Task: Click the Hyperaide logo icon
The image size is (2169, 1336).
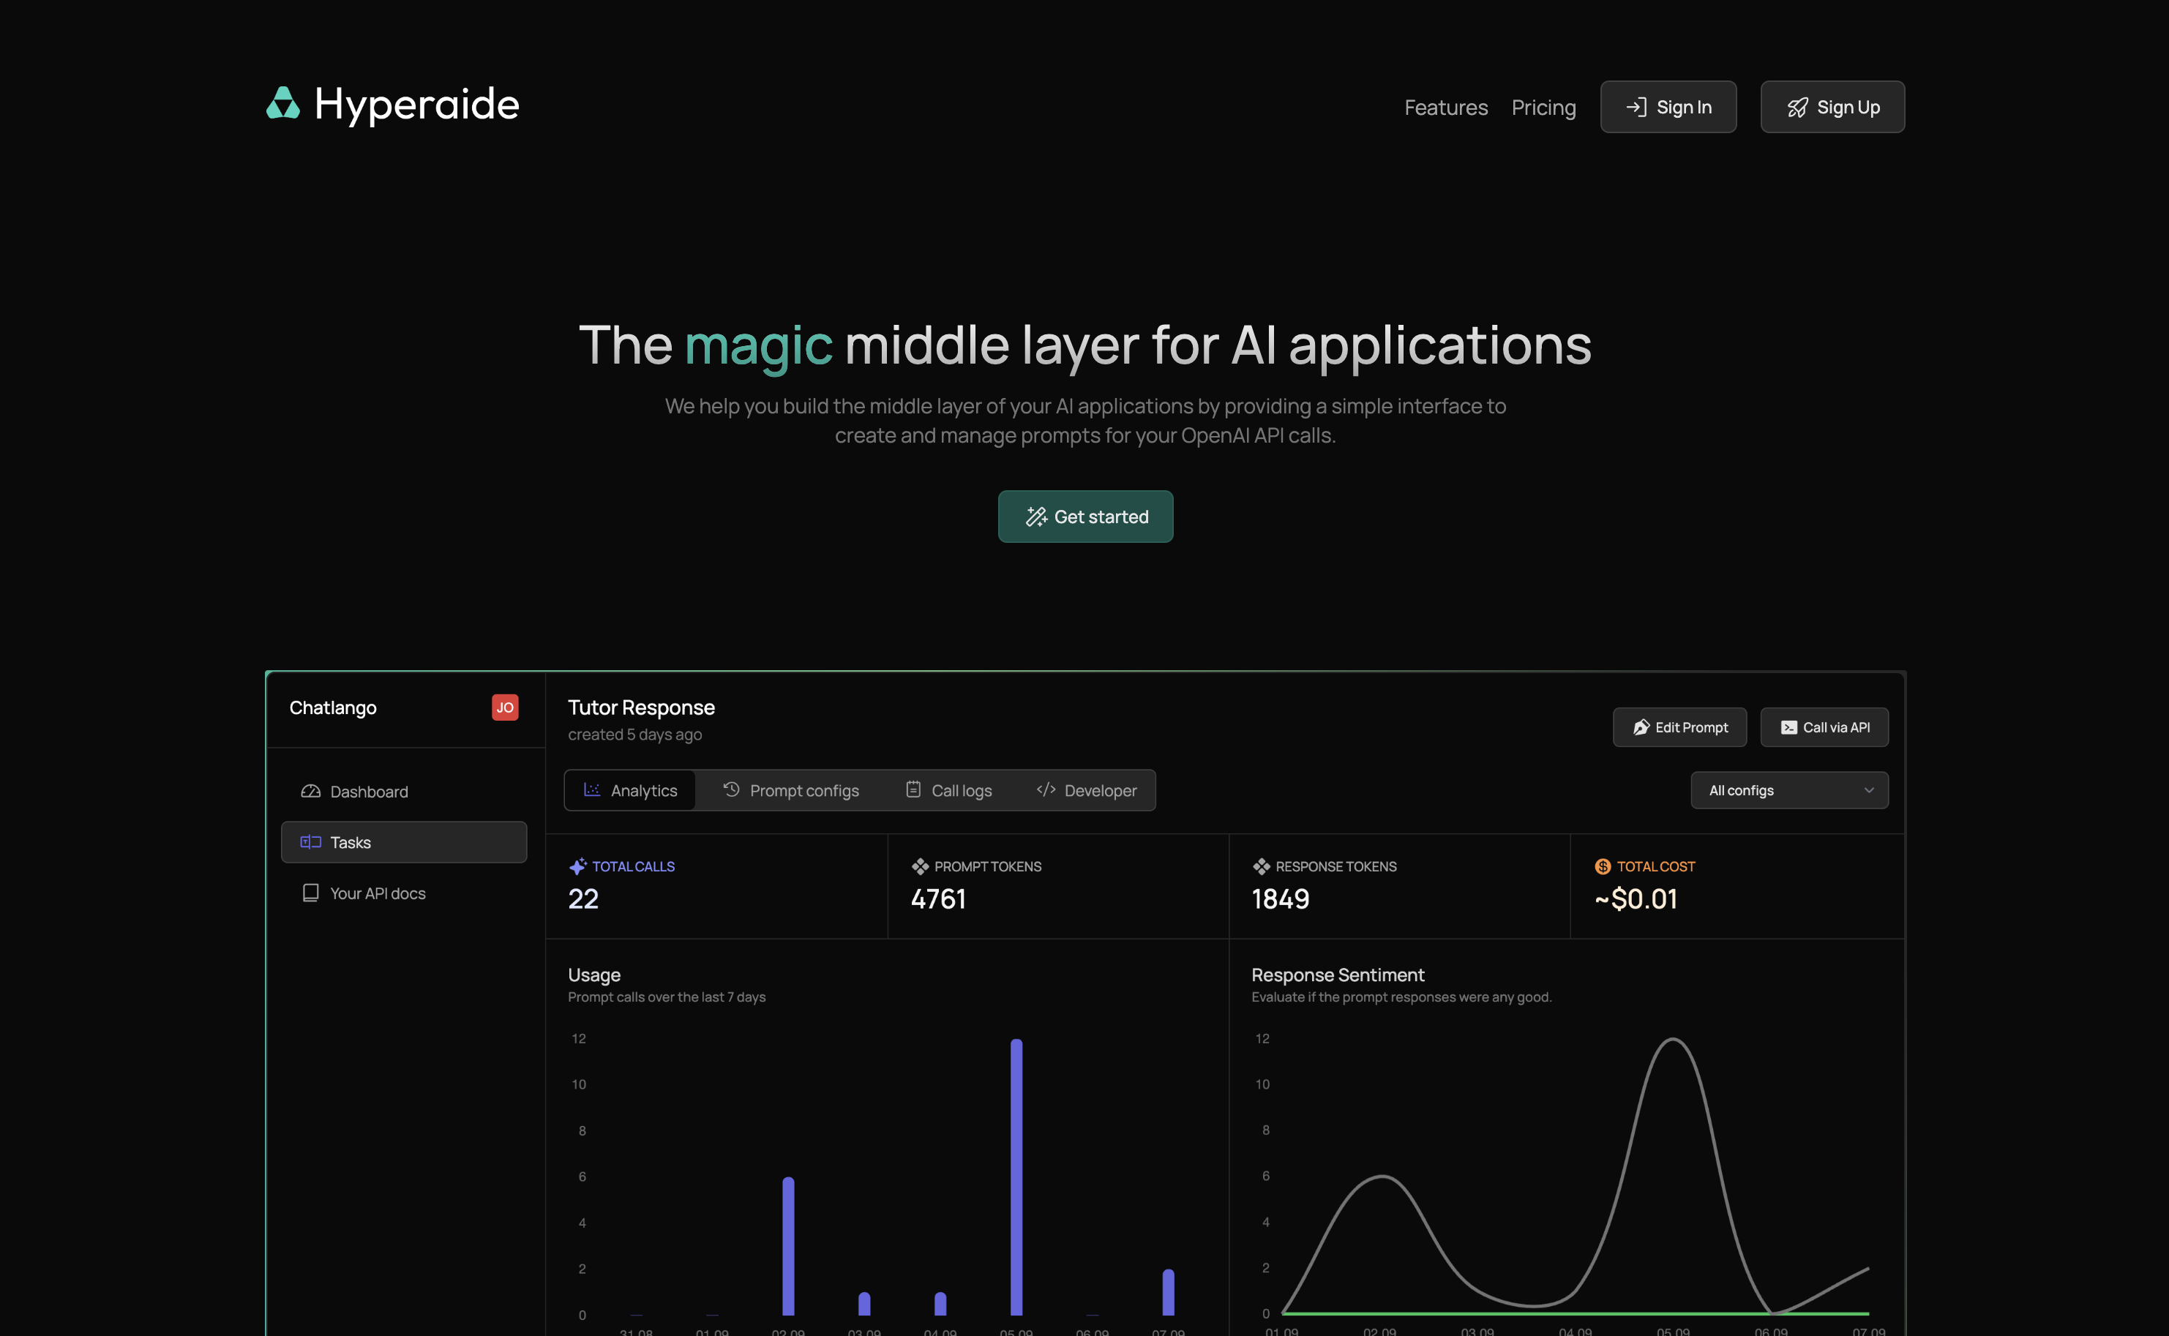Action: pyautogui.click(x=282, y=105)
